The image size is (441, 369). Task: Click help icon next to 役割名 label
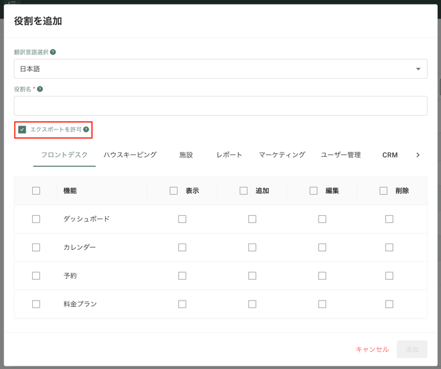40,89
